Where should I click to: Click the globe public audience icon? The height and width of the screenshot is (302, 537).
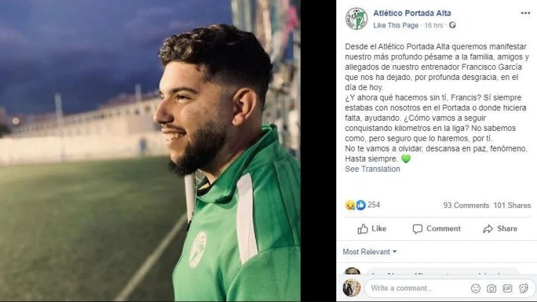pyautogui.click(x=452, y=25)
